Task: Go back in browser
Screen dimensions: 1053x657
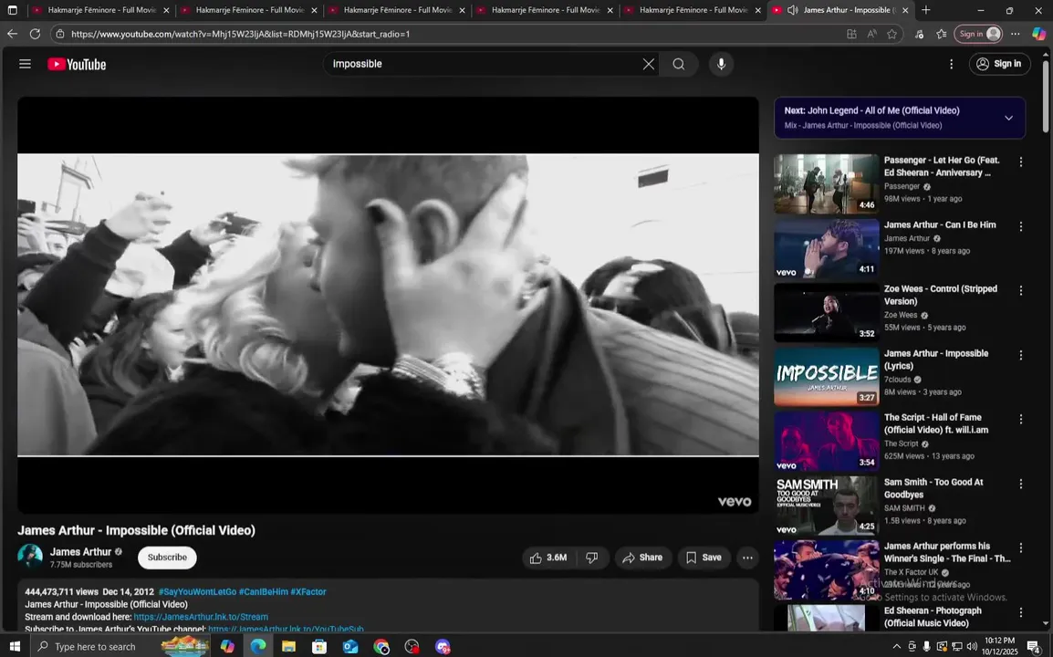Action: point(12,34)
